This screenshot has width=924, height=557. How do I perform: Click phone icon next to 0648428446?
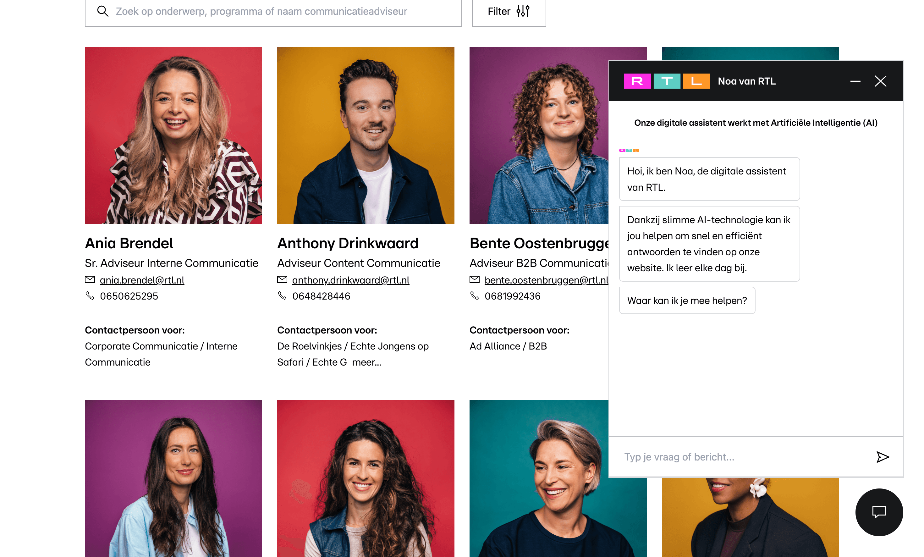[282, 295]
